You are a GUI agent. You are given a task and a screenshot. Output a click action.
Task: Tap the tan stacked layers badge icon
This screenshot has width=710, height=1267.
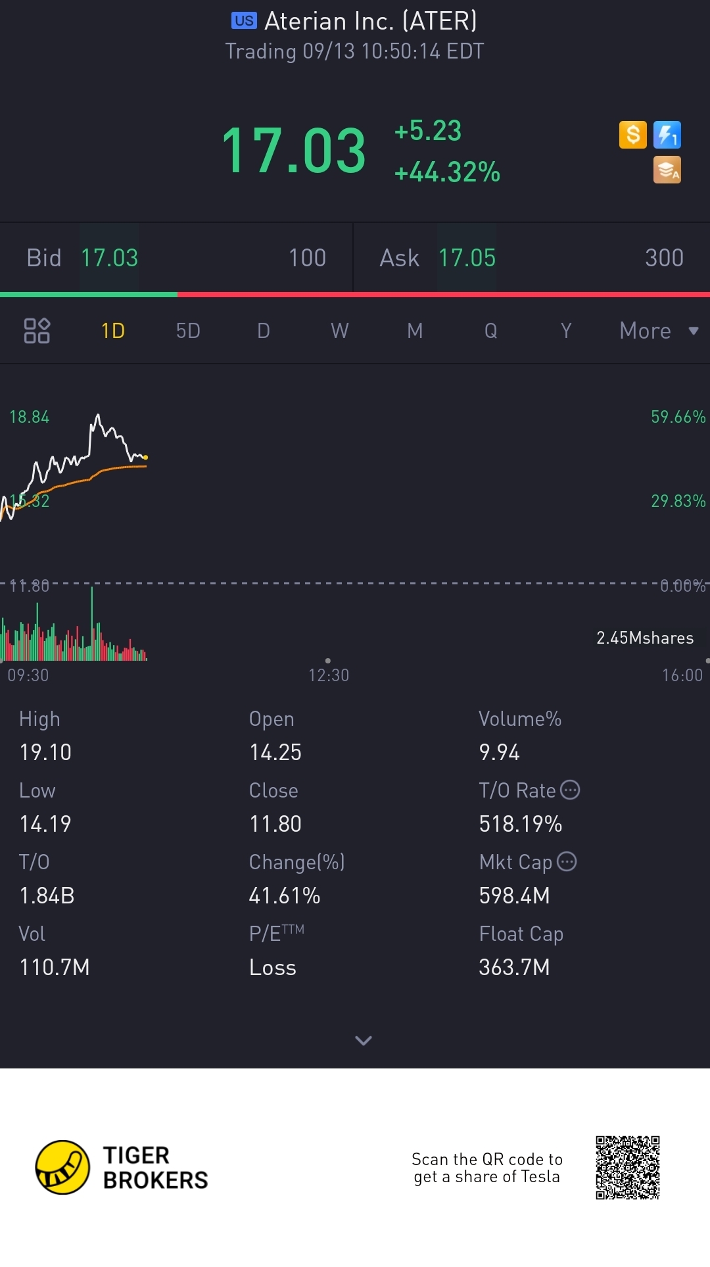667,170
